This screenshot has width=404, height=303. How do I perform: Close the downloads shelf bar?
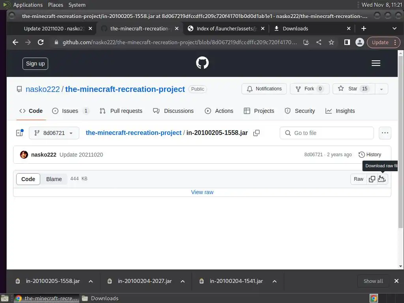(397, 281)
